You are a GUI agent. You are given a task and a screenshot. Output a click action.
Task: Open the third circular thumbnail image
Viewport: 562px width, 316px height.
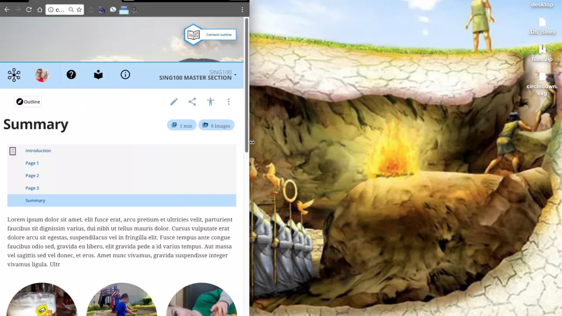202,299
